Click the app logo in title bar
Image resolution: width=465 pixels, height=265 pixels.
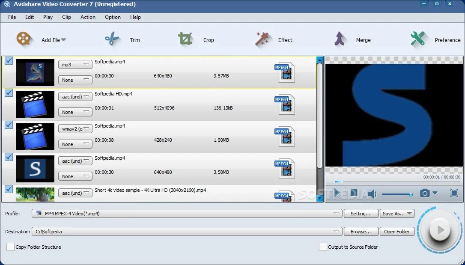[x=7, y=4]
